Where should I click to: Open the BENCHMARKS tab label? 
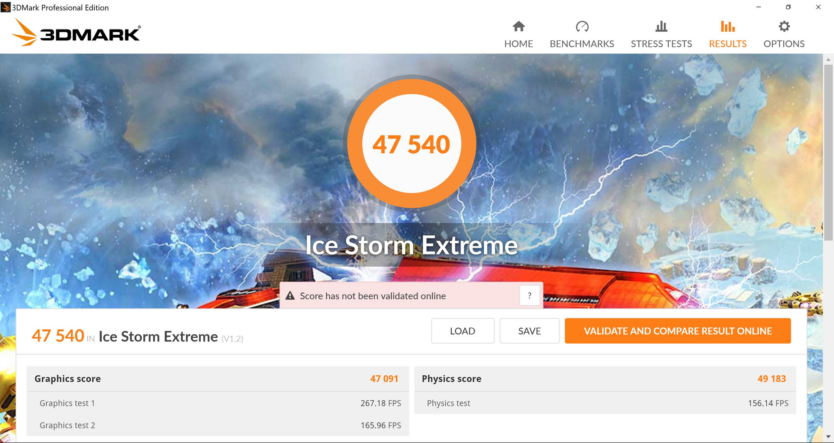click(x=582, y=44)
